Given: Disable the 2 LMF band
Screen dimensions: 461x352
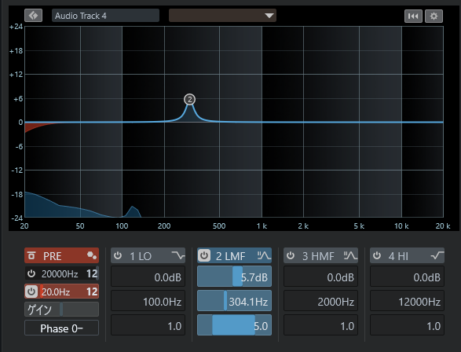Looking at the screenshot, I should [204, 255].
